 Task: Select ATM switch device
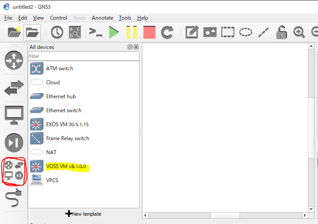tap(84, 69)
